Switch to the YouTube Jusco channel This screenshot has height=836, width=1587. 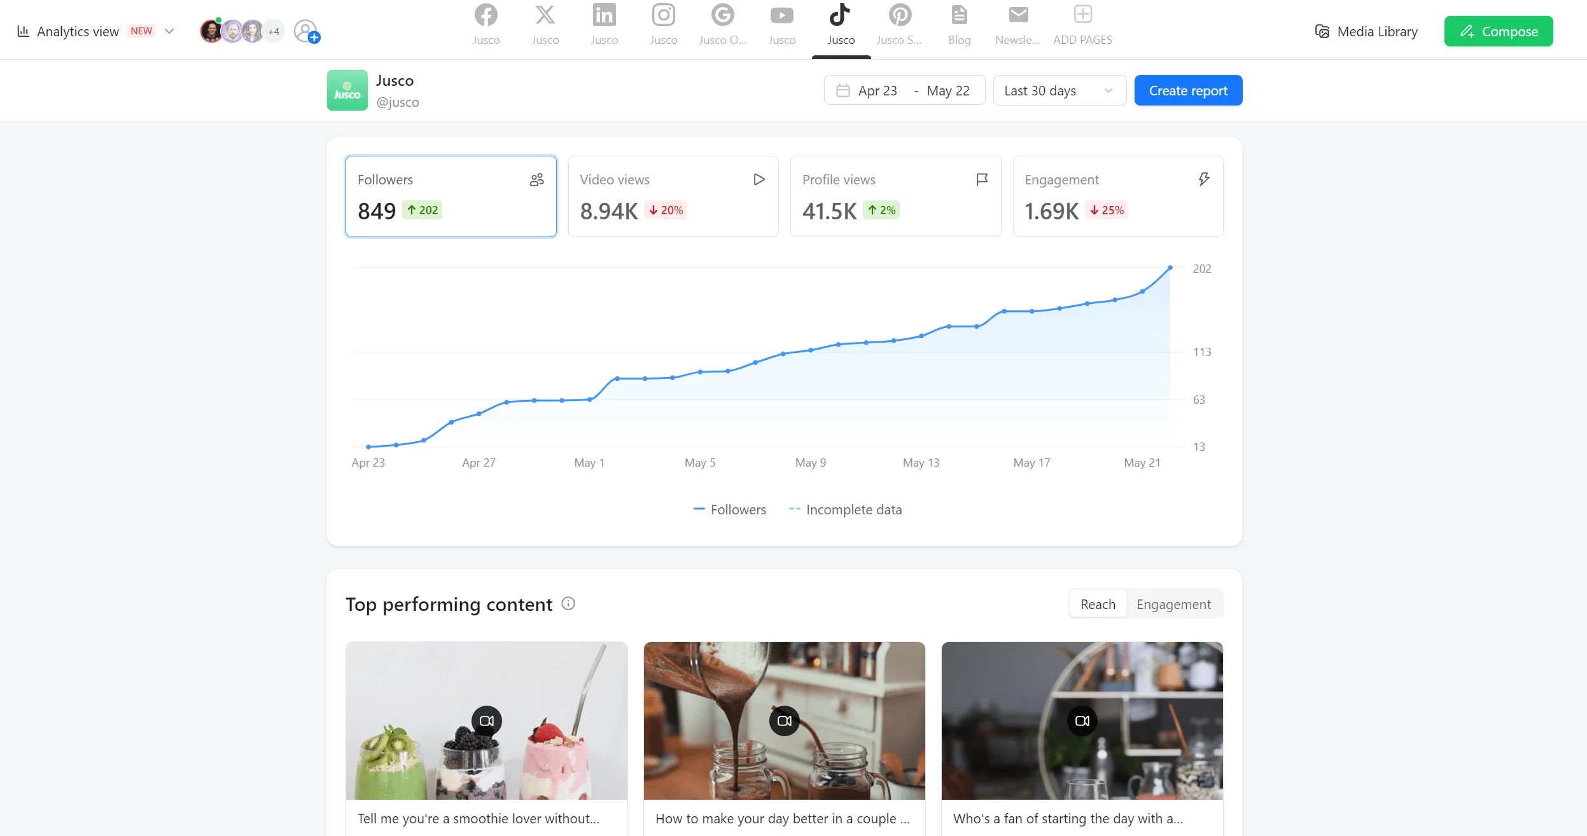(x=782, y=25)
